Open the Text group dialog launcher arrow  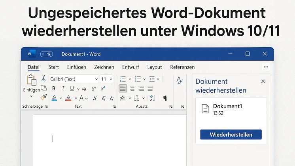(x=114, y=107)
